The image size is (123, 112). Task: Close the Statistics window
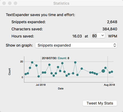[x=4, y=3]
